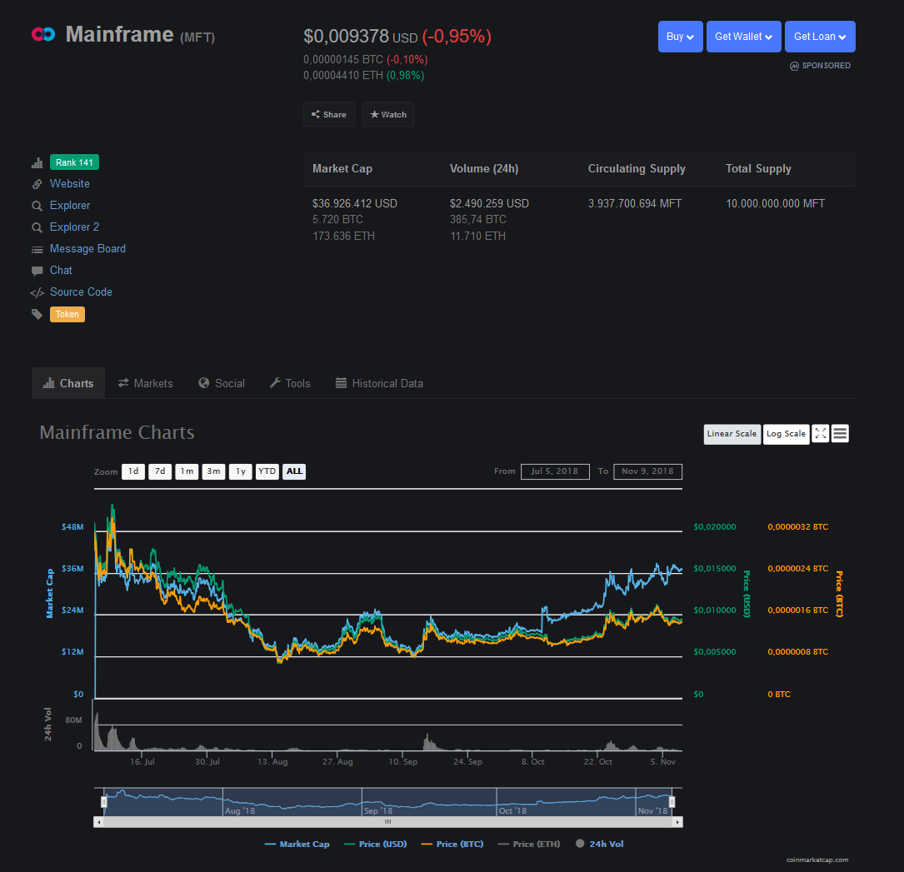Image resolution: width=904 pixels, height=872 pixels.
Task: Click the sponsored info icon
Action: (794, 67)
